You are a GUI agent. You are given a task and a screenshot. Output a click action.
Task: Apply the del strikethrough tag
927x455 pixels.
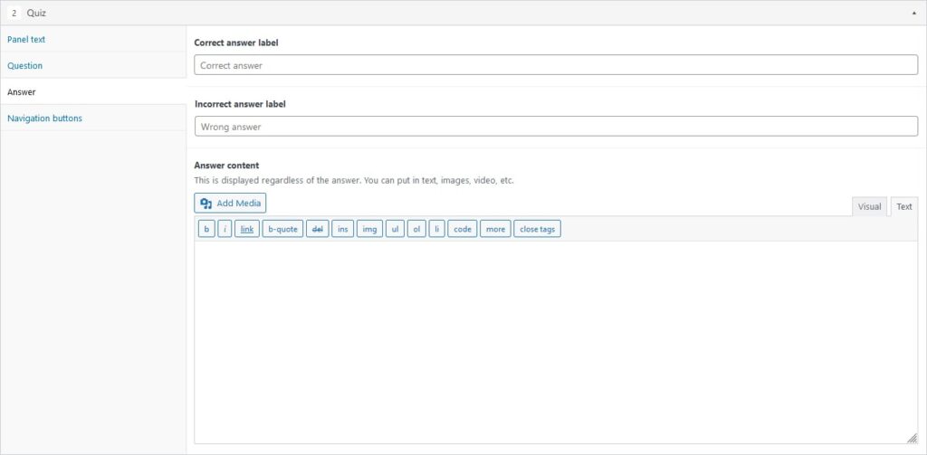pos(318,229)
